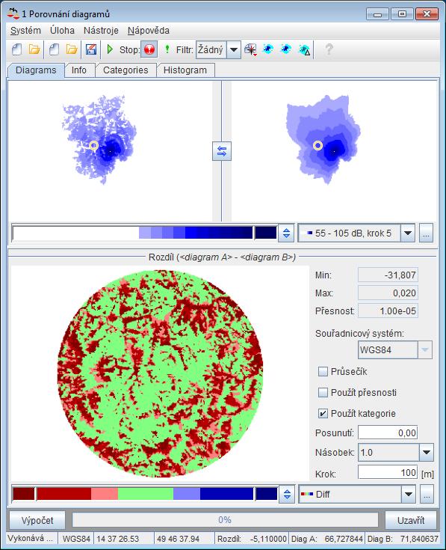The height and width of the screenshot is (550, 446).
Task: Click the Min value field -31,807
Action: [x=388, y=275]
